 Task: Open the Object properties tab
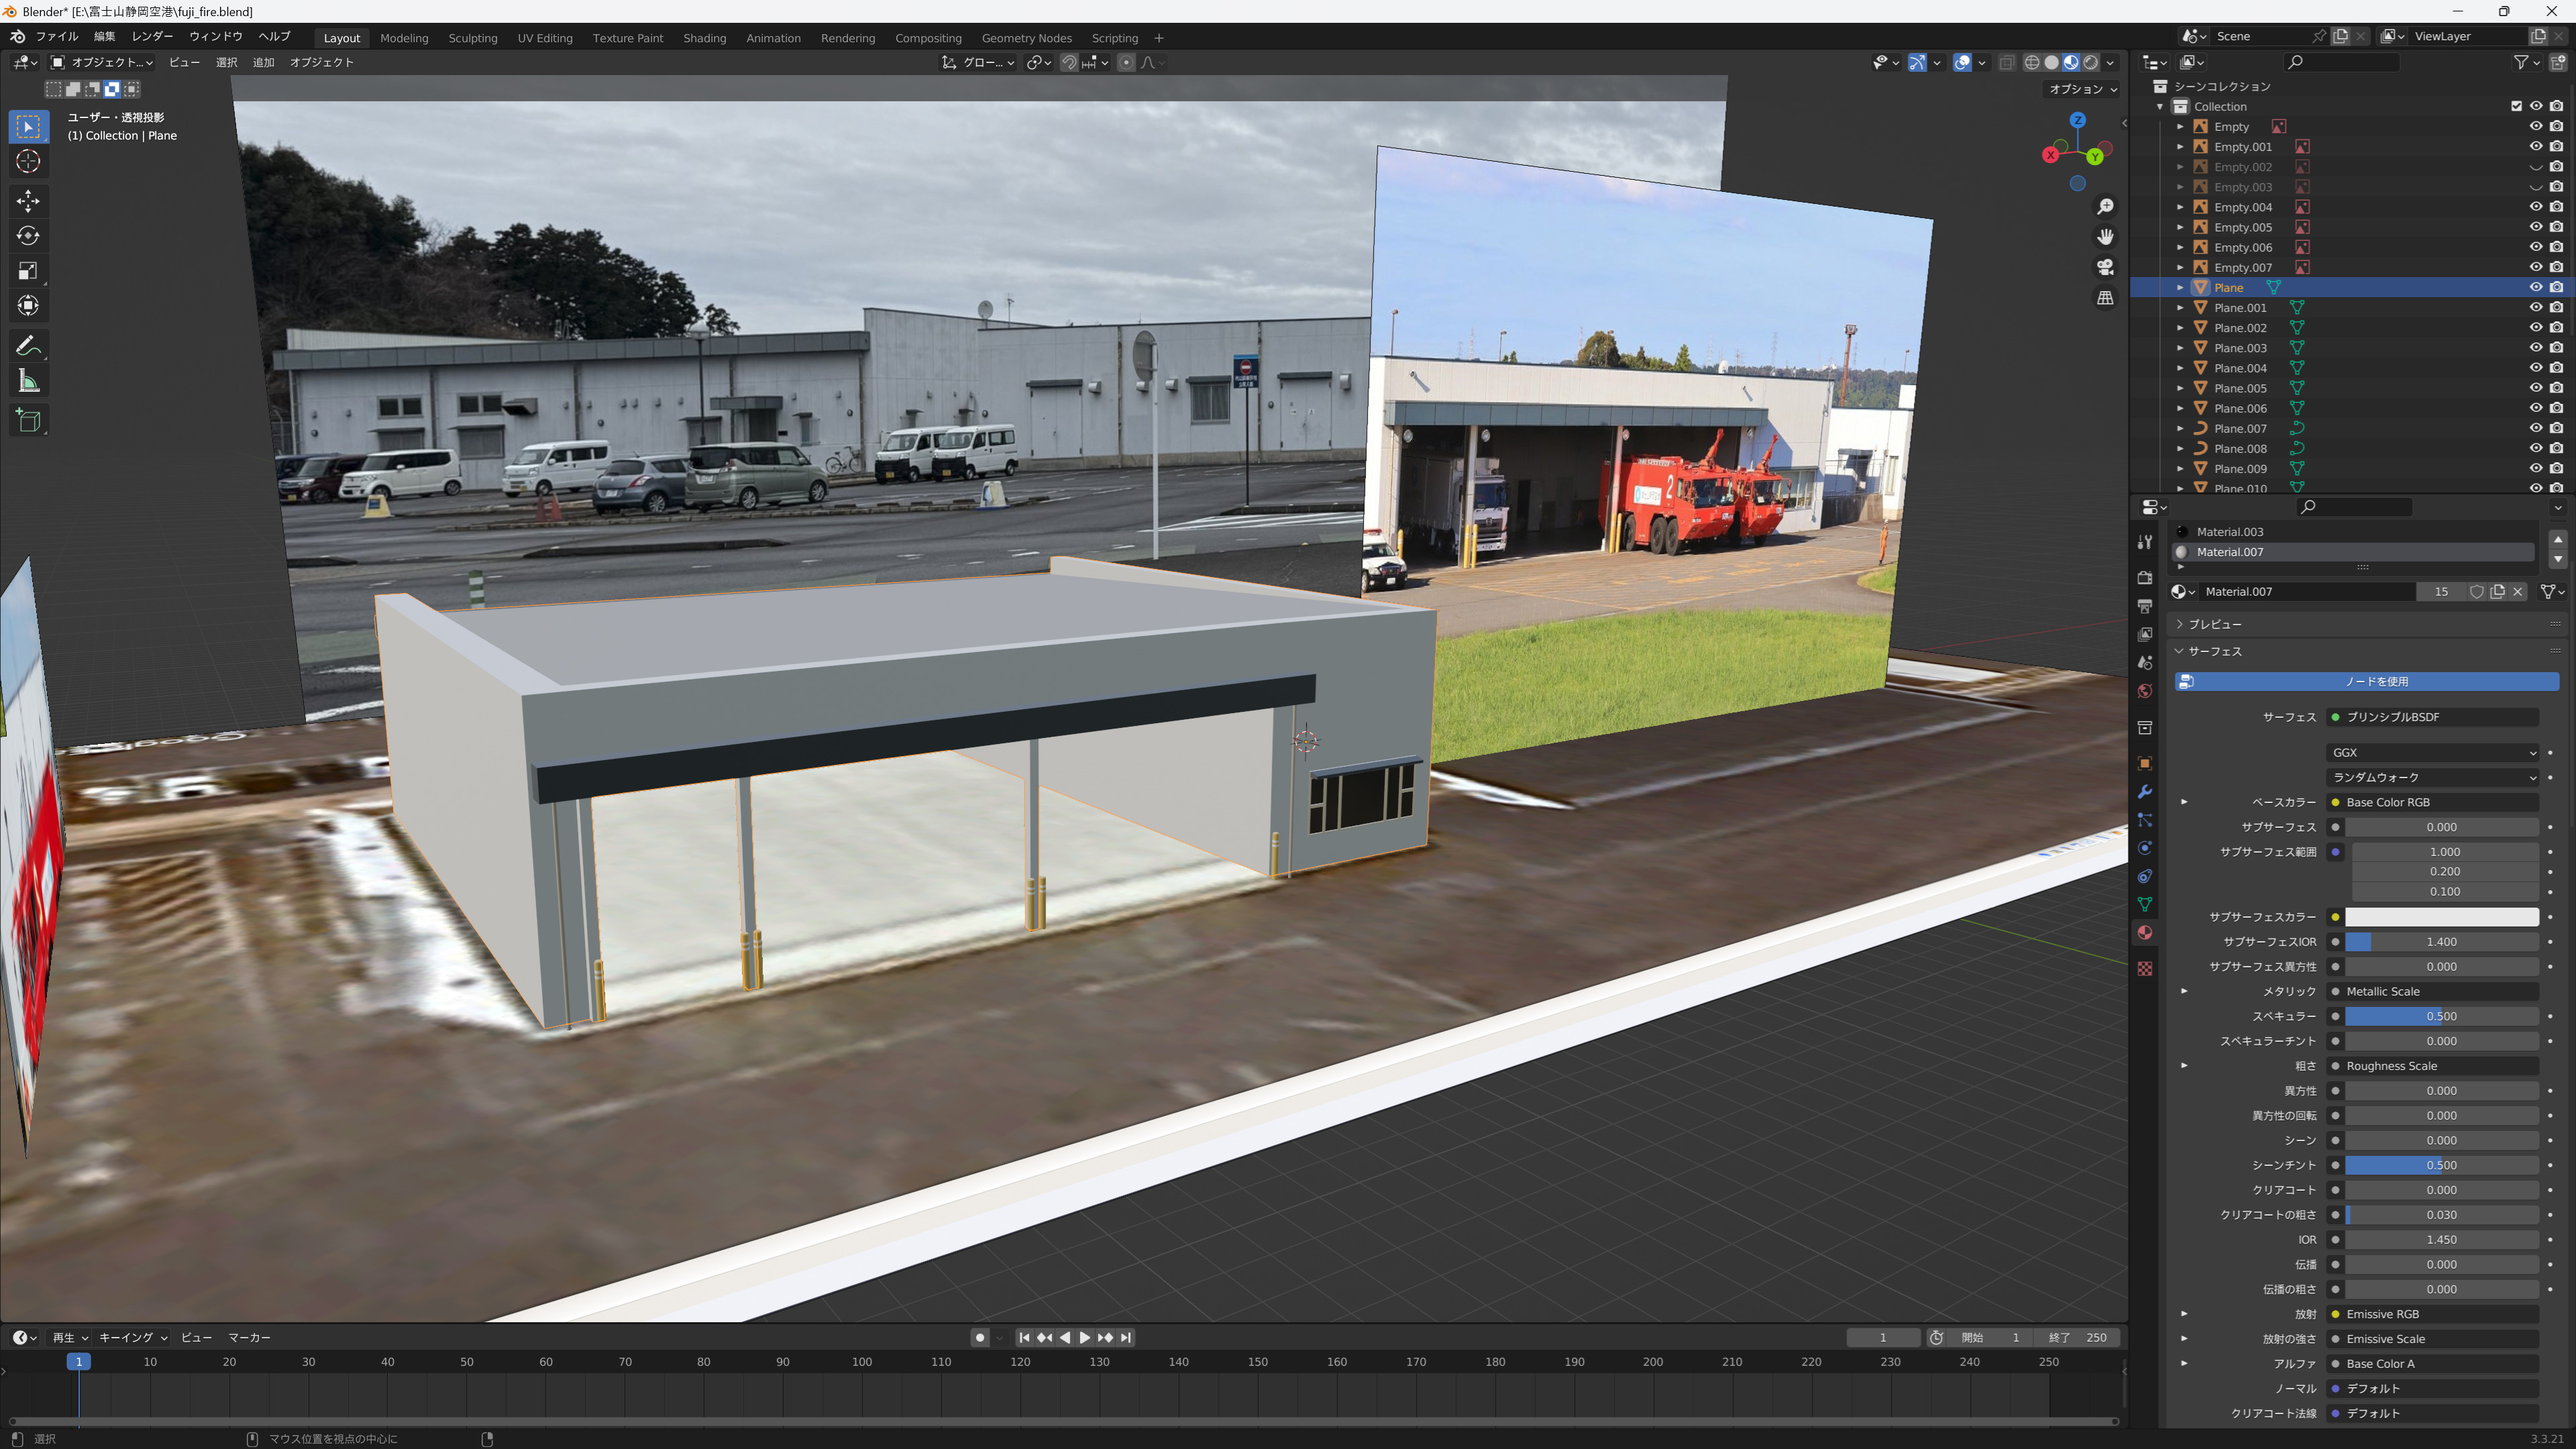tap(2144, 763)
